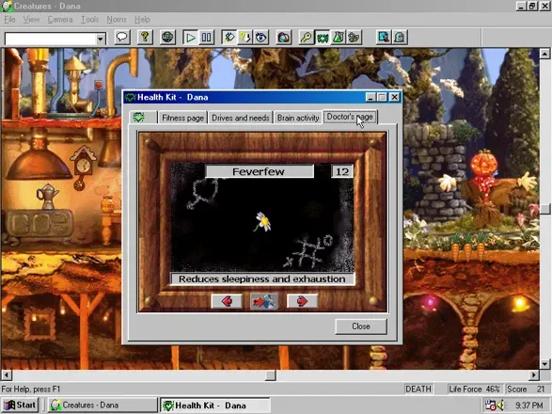The width and height of the screenshot is (552, 414).
Task: Click the vertical scrollbar up arrow
Action: 544,54
